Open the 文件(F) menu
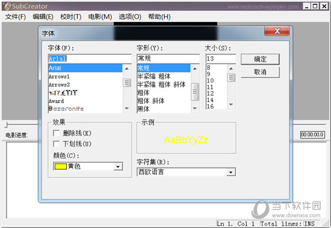 tap(16, 17)
